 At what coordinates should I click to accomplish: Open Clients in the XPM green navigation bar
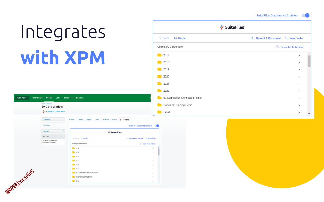point(49,98)
